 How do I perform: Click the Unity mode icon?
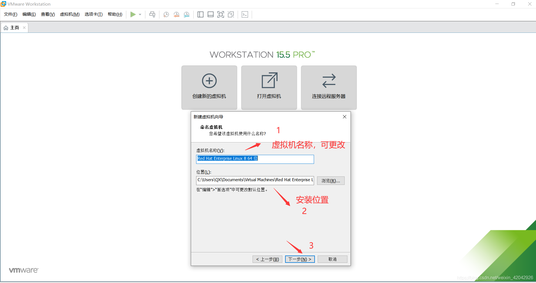tap(231, 15)
